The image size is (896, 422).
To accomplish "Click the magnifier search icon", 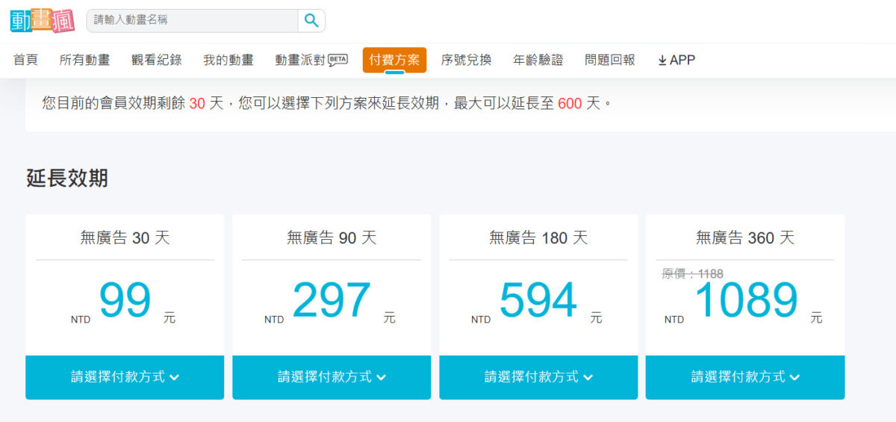I will click(311, 20).
